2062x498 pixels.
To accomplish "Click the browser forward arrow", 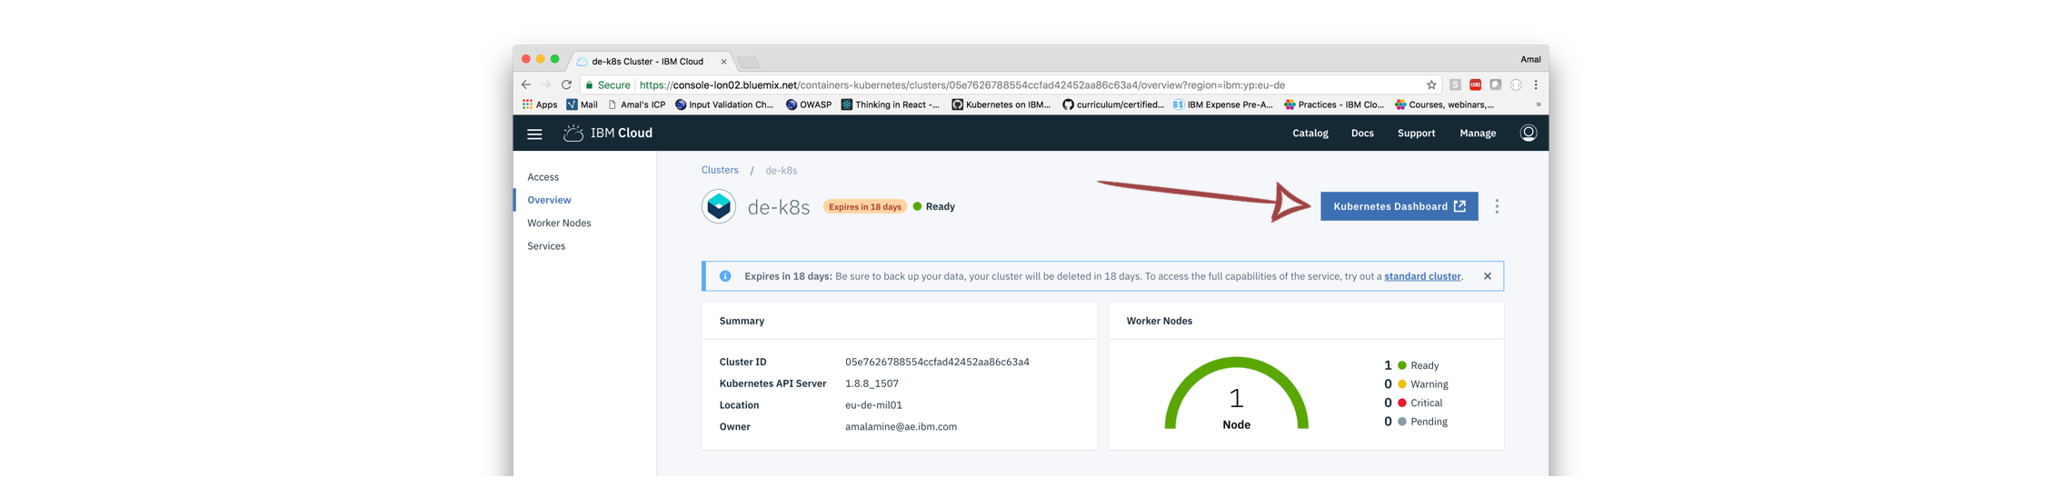I will [x=546, y=85].
